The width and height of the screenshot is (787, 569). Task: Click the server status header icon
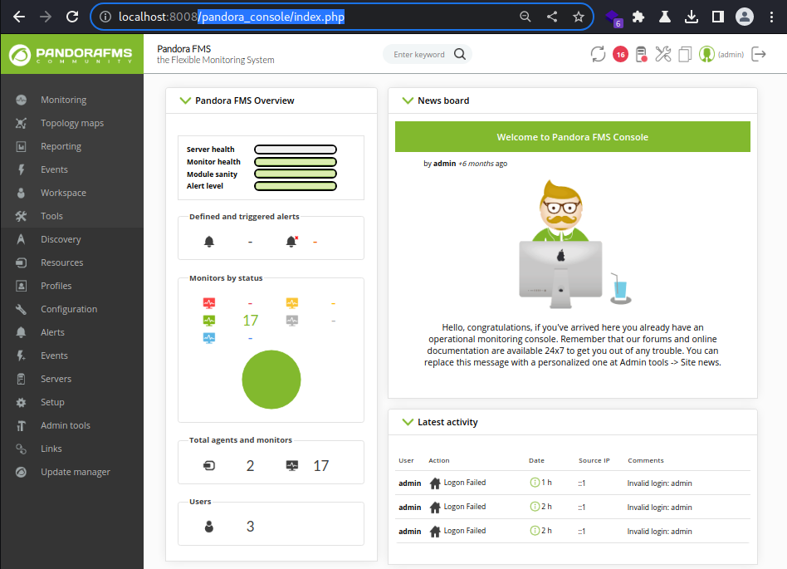642,54
